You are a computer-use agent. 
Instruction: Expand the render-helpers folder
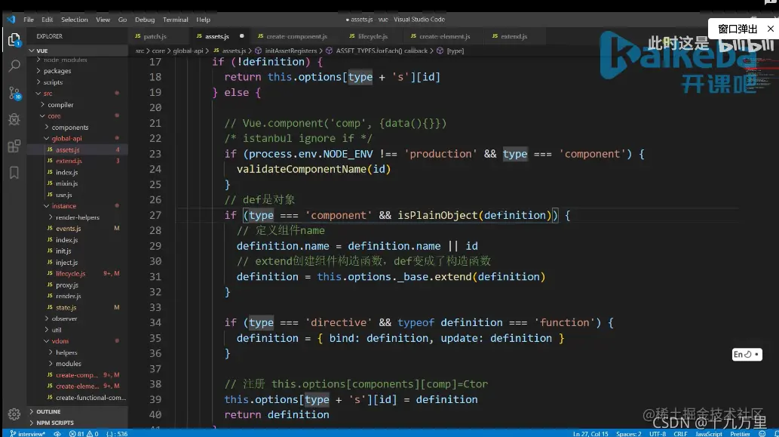pyautogui.click(x=77, y=217)
